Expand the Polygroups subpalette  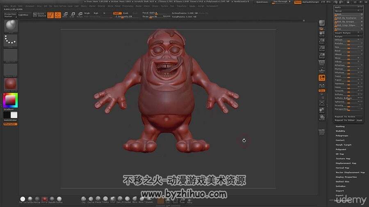point(342,136)
